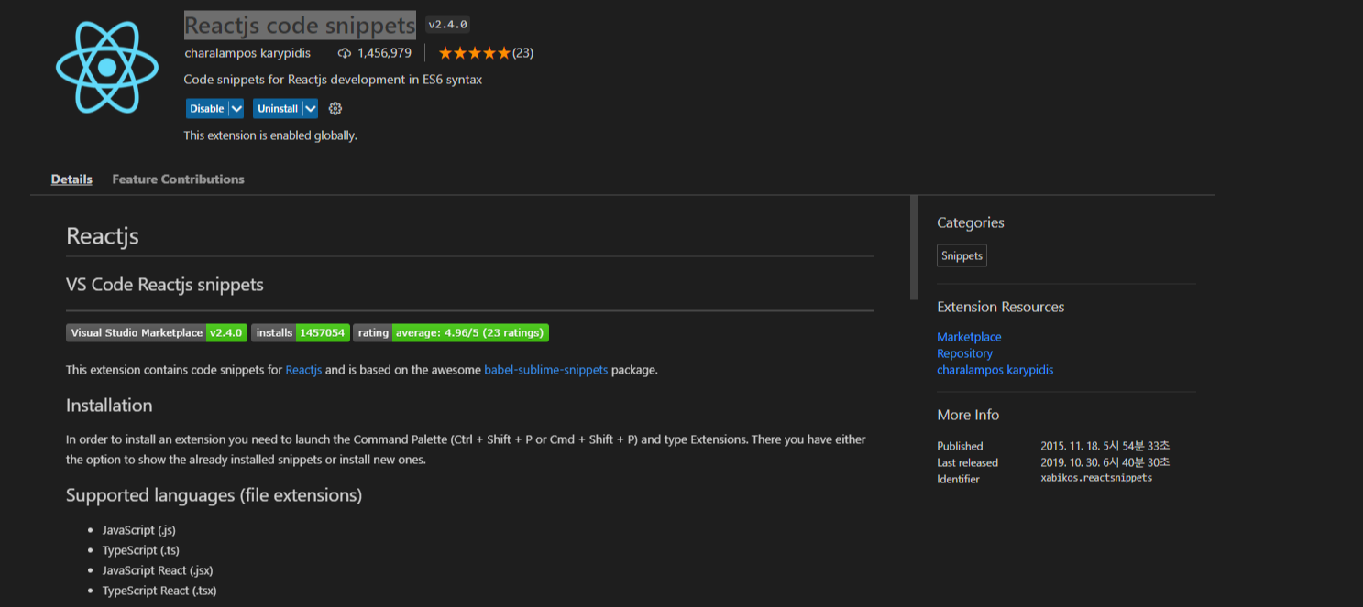Disable the Reactjs code snippets extension

point(207,109)
